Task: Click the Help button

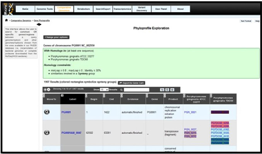Action: tap(257, 21)
